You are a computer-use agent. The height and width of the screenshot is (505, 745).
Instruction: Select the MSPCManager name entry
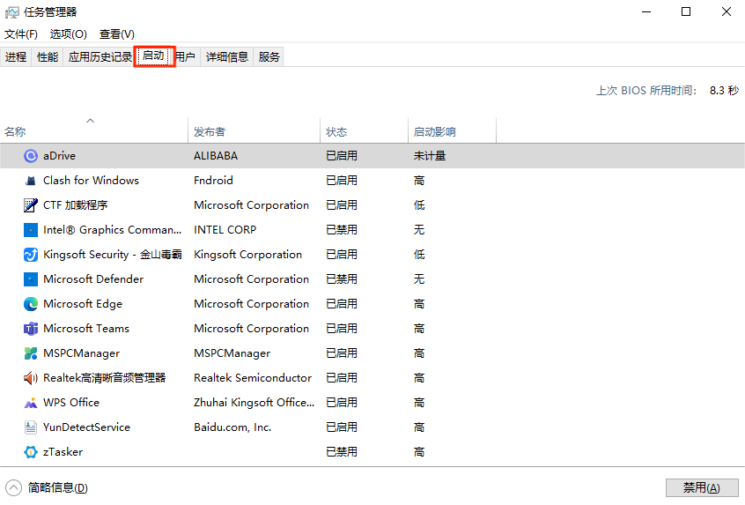(x=82, y=353)
